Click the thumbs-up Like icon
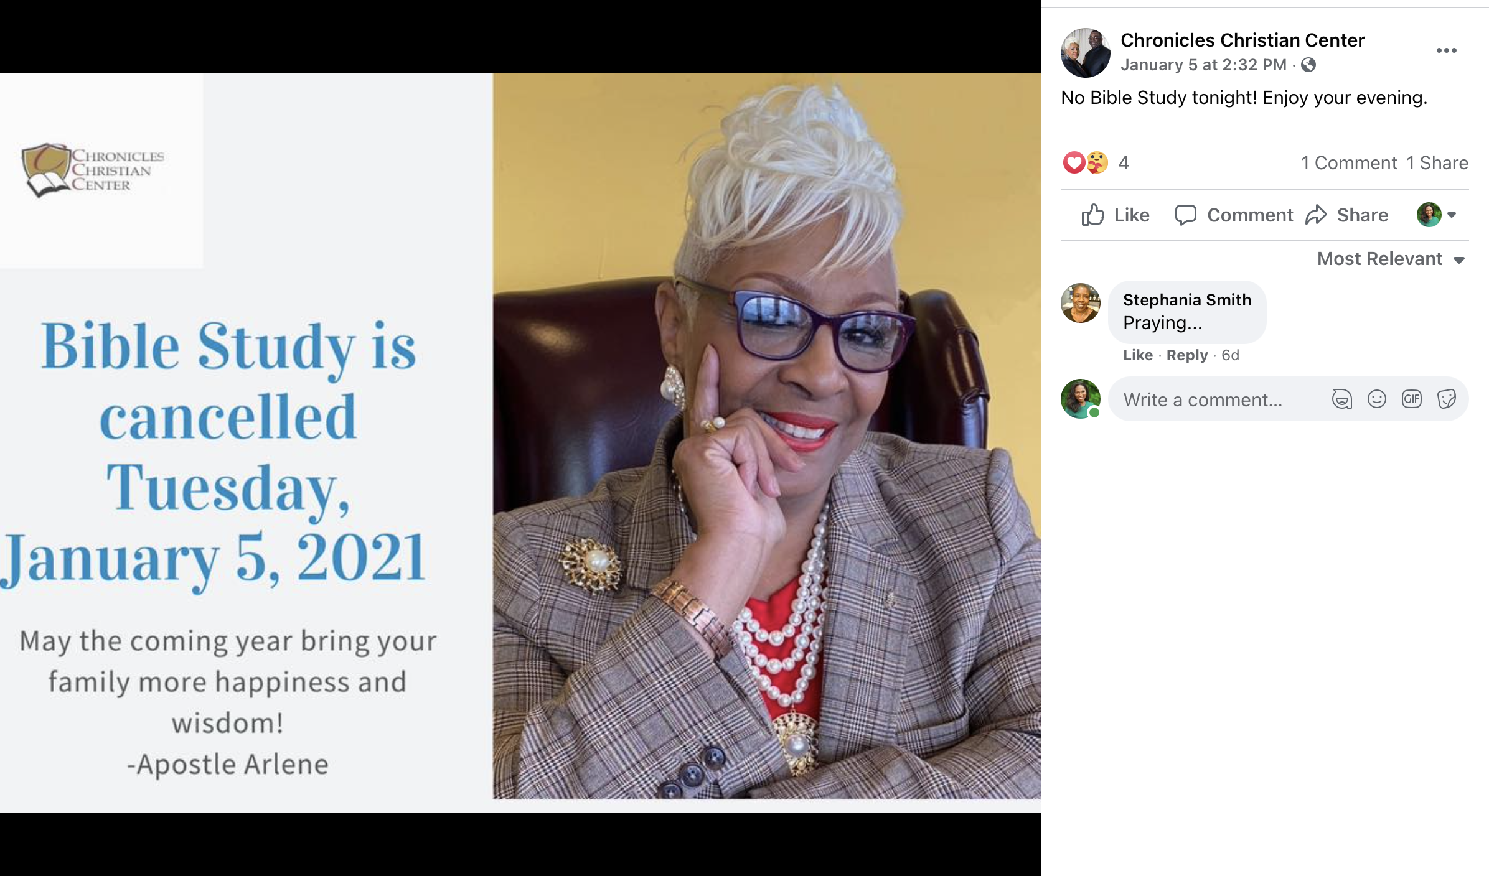Image resolution: width=1489 pixels, height=876 pixels. (1092, 215)
